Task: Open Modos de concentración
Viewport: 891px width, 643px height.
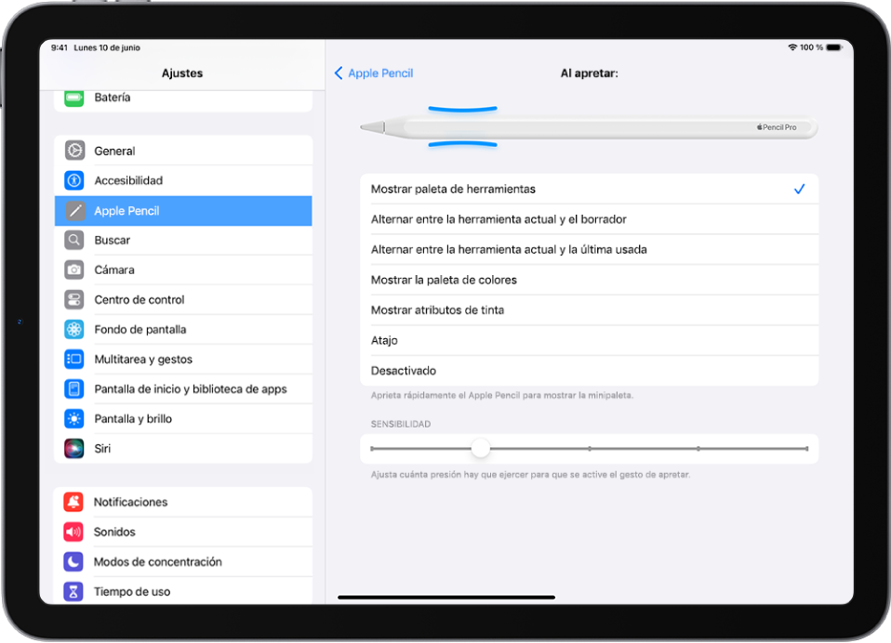Action: click(183, 562)
